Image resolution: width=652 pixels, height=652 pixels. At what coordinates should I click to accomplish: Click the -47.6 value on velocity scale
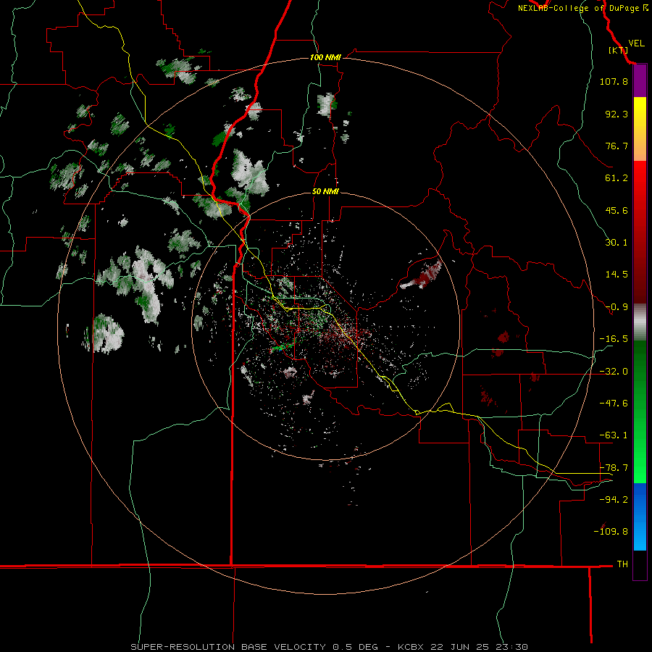pyautogui.click(x=614, y=404)
